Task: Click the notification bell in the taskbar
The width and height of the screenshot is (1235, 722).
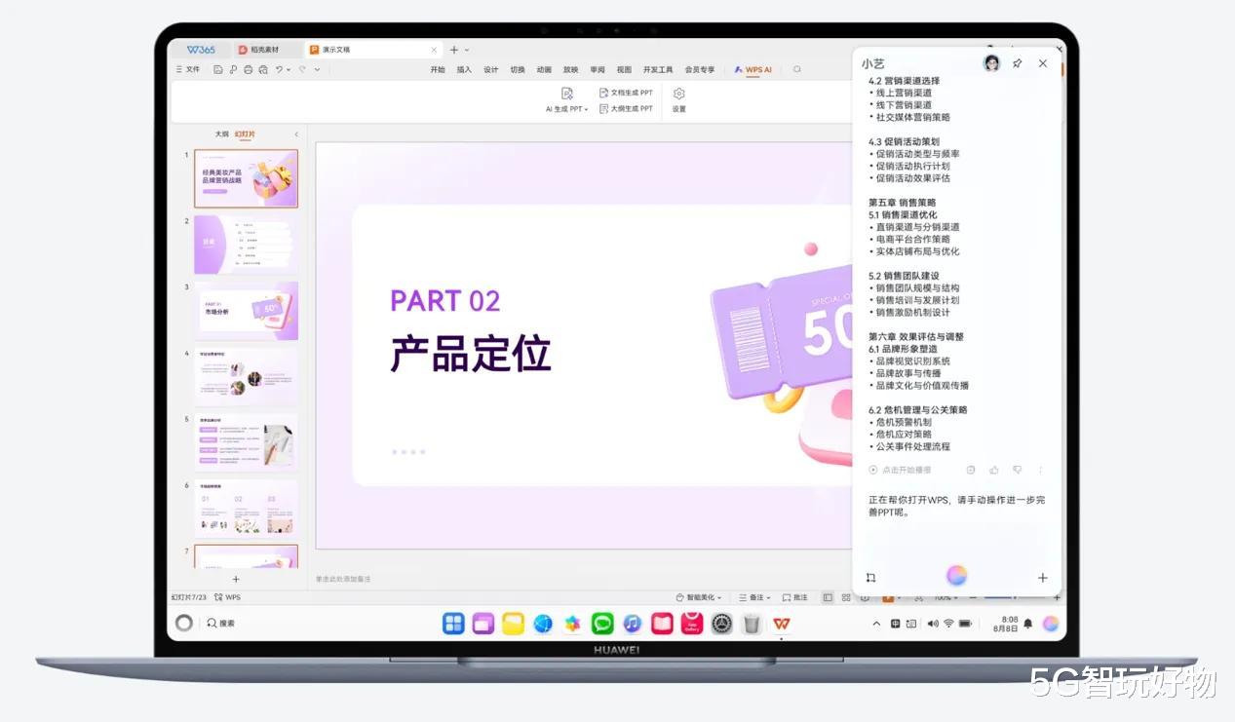Action: click(x=1027, y=624)
